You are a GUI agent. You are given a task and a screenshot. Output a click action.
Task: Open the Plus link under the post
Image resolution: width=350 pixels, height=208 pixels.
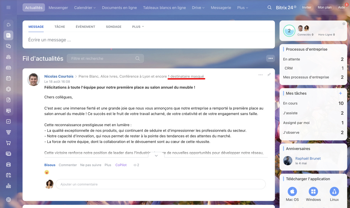coord(108,165)
